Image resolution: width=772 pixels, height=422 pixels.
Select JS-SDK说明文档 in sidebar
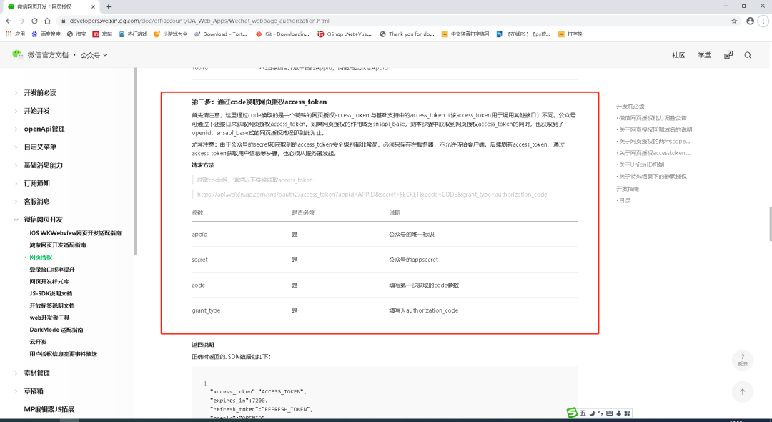(x=51, y=293)
